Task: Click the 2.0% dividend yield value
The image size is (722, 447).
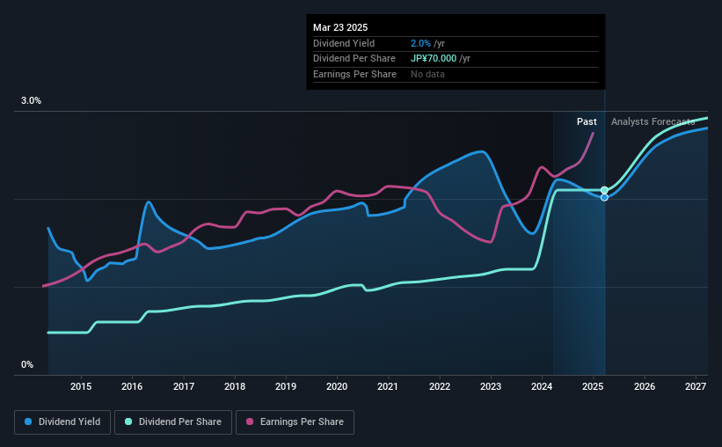Action: pos(420,43)
